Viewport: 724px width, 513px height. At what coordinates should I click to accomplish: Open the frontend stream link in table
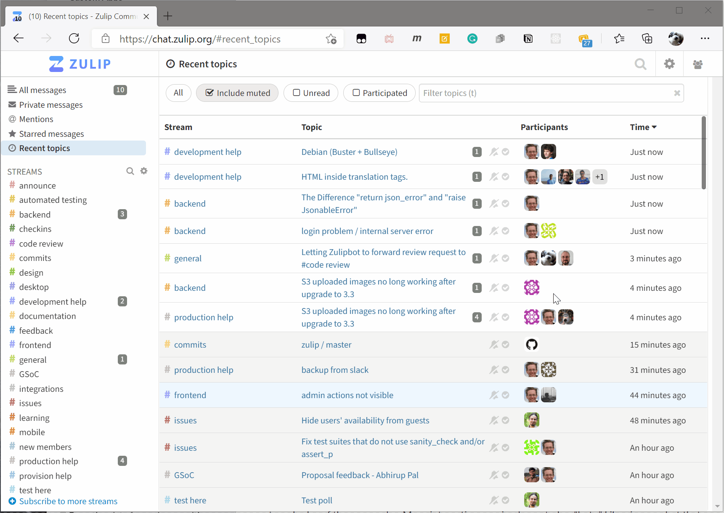click(x=190, y=395)
